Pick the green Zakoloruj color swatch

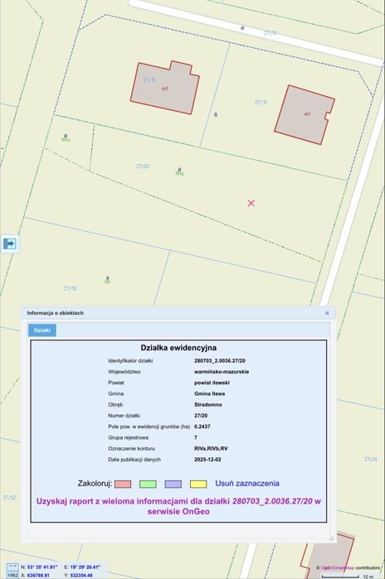point(148,484)
